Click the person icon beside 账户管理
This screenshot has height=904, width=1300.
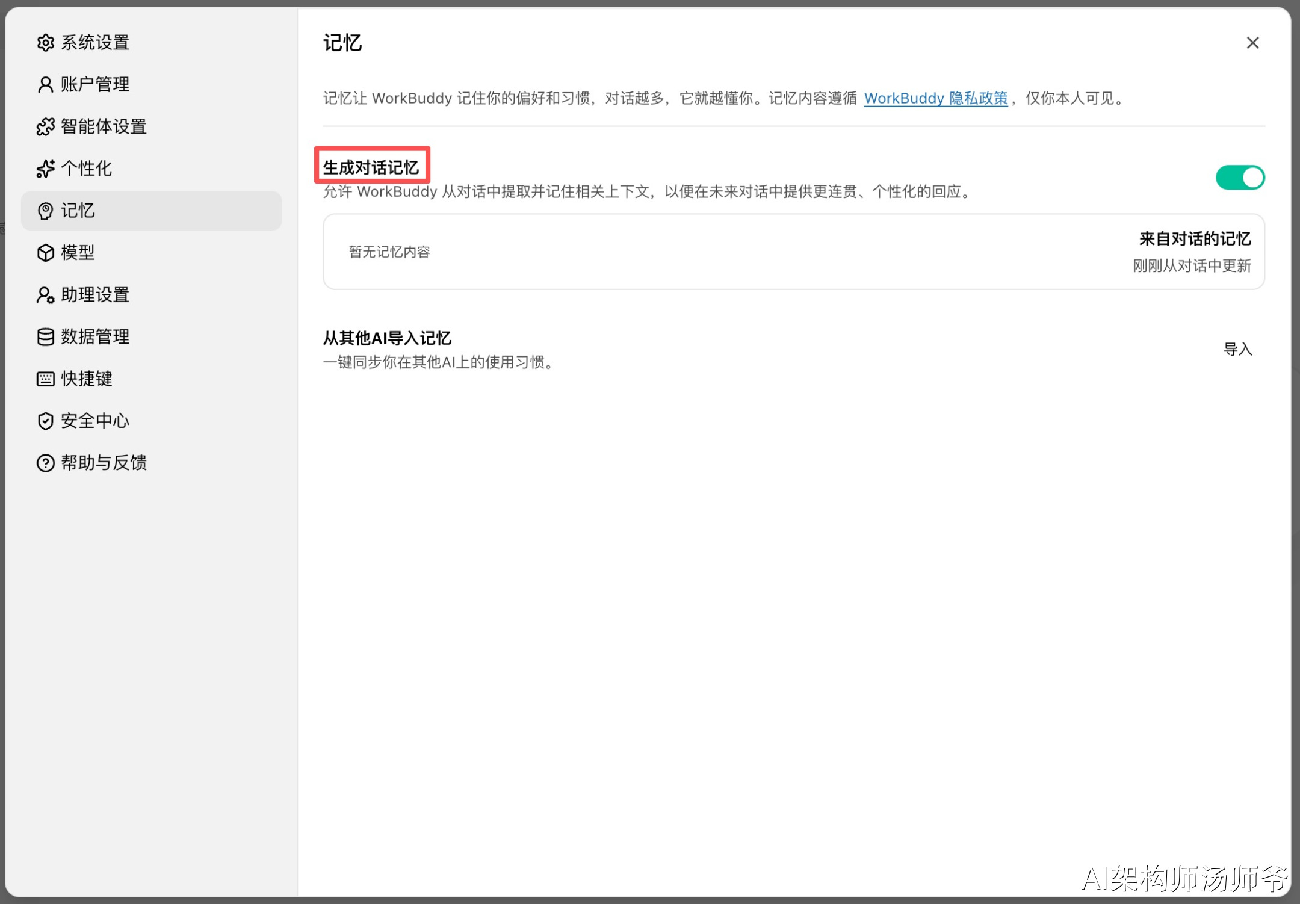45,85
